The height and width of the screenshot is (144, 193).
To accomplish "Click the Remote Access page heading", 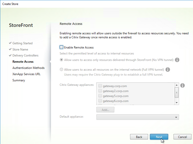I will click(71, 24).
